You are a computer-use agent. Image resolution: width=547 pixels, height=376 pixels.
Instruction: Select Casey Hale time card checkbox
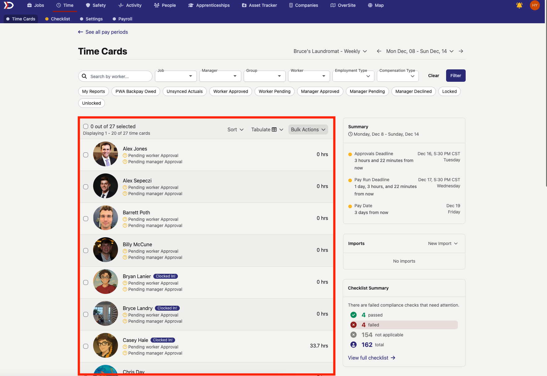point(86,346)
